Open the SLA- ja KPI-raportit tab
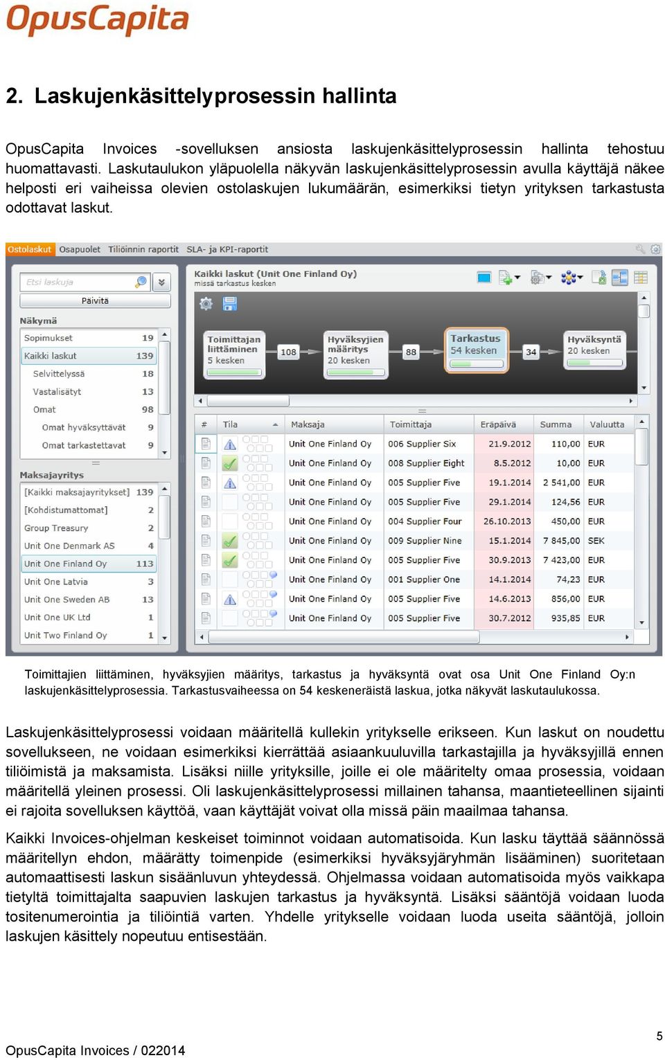The height and width of the screenshot is (1060, 665). point(227,249)
